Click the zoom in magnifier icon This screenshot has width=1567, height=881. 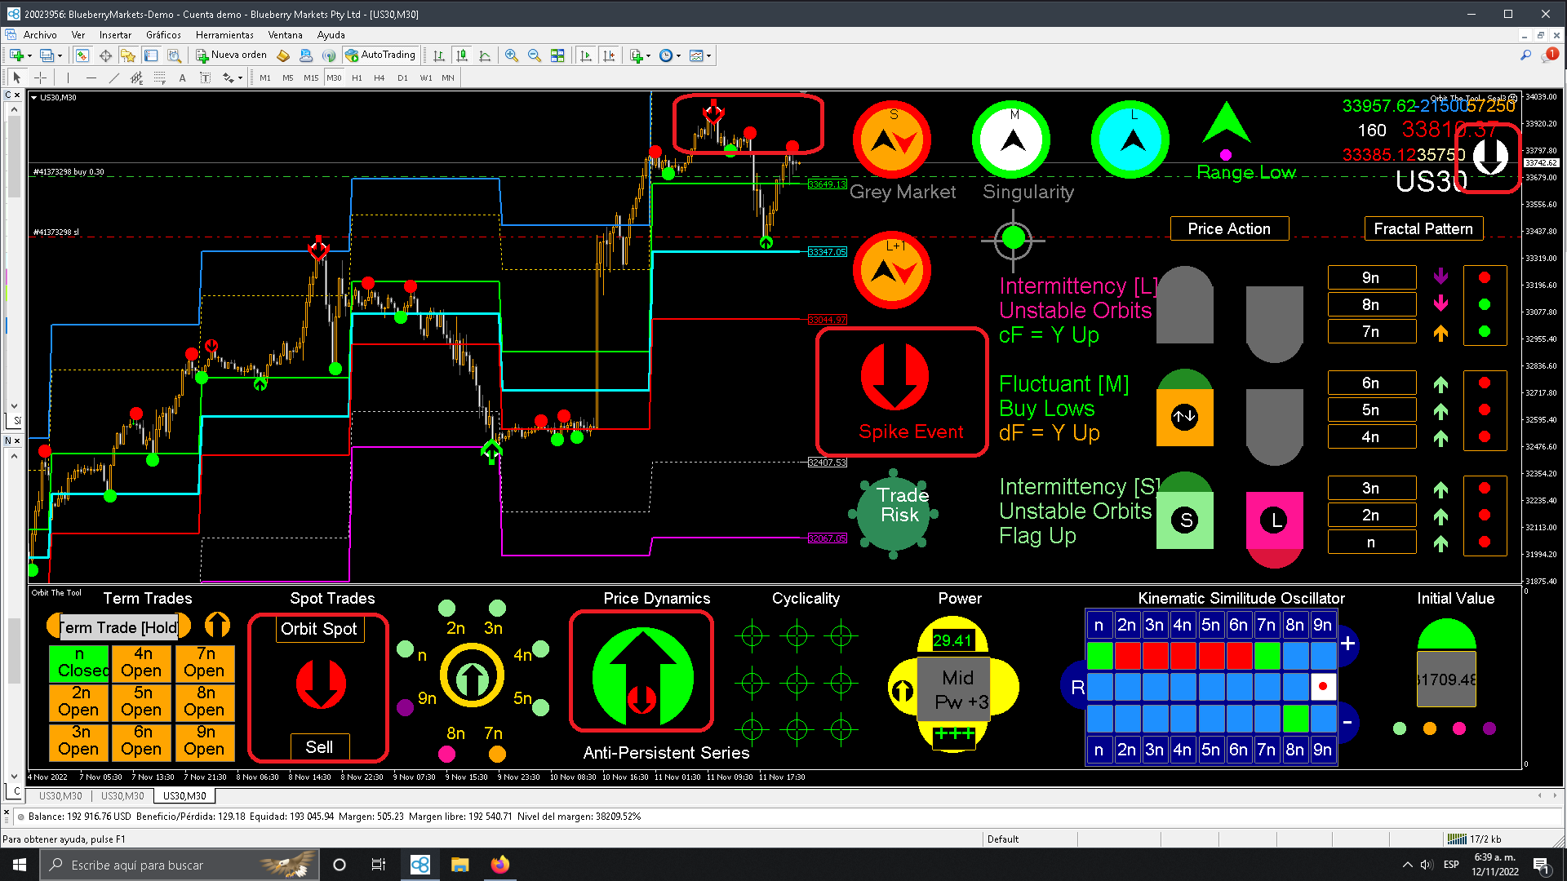(x=512, y=55)
